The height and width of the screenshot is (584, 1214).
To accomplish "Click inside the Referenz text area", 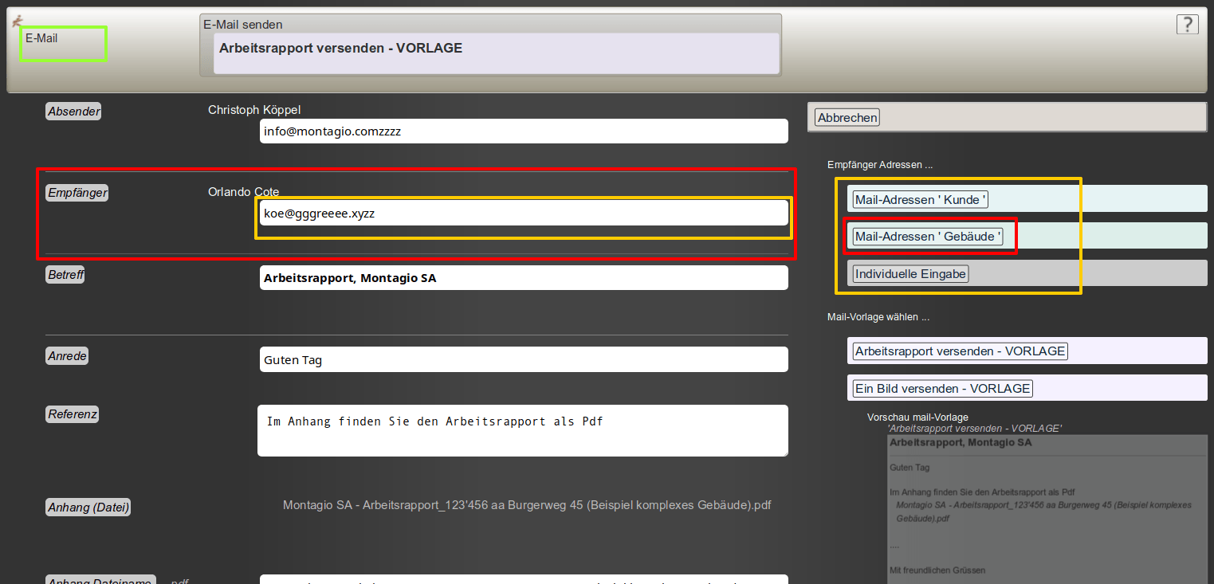I will click(x=522, y=431).
